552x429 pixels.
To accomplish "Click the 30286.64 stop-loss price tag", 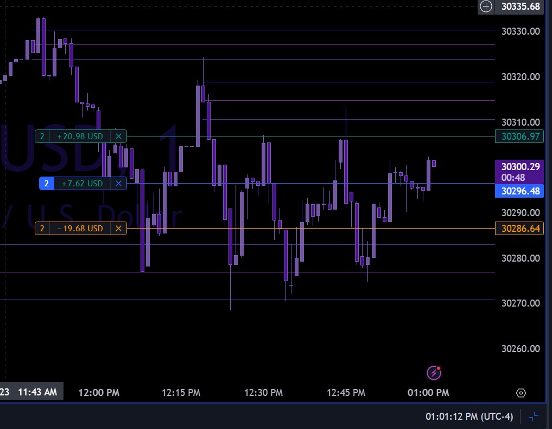I will [519, 229].
